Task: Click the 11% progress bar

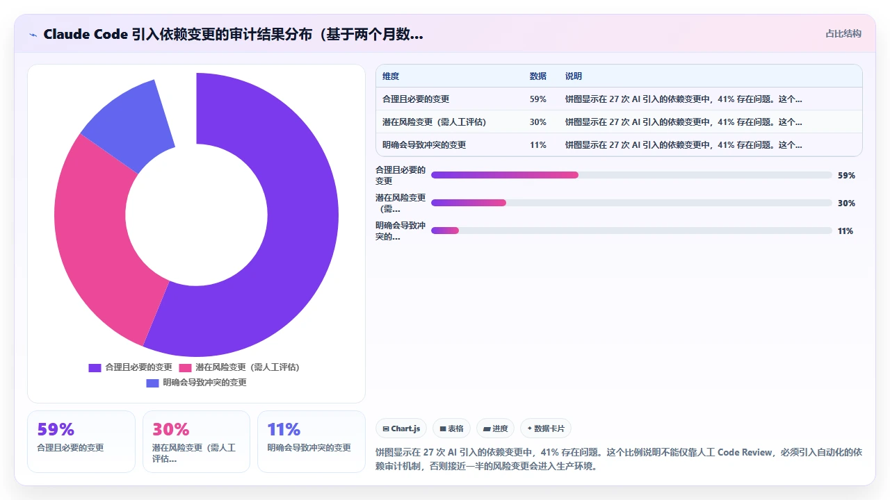Action: [631, 231]
